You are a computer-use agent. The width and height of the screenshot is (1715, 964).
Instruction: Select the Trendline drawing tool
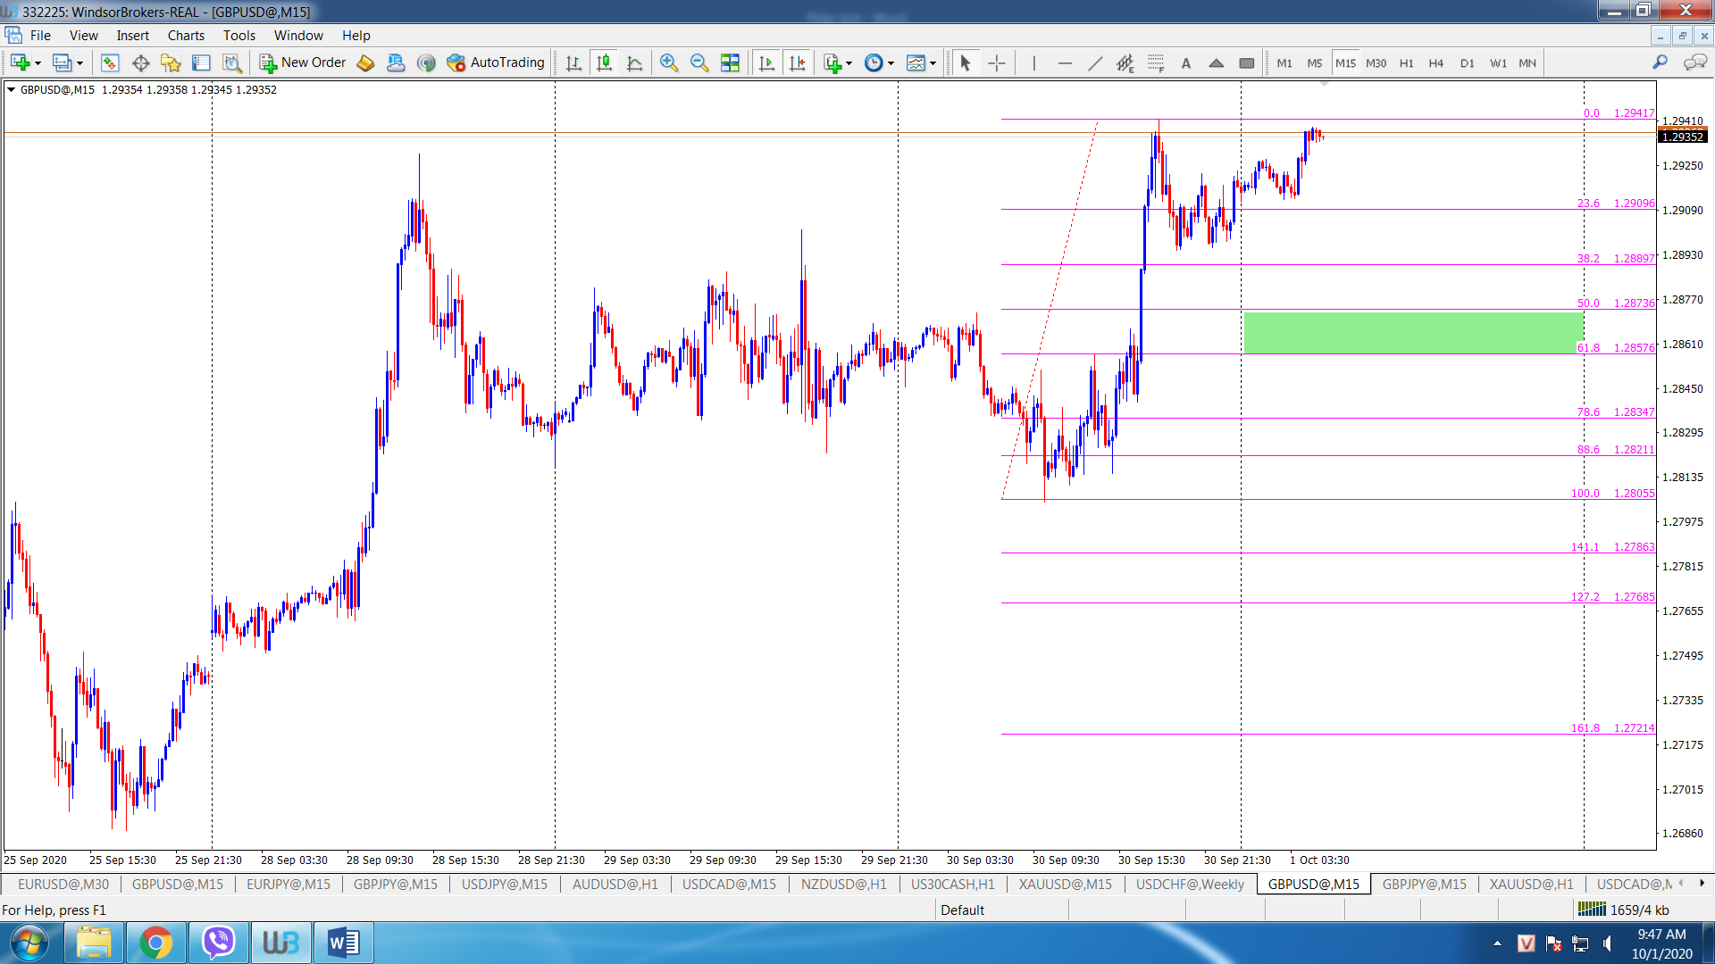pyautogui.click(x=1095, y=62)
